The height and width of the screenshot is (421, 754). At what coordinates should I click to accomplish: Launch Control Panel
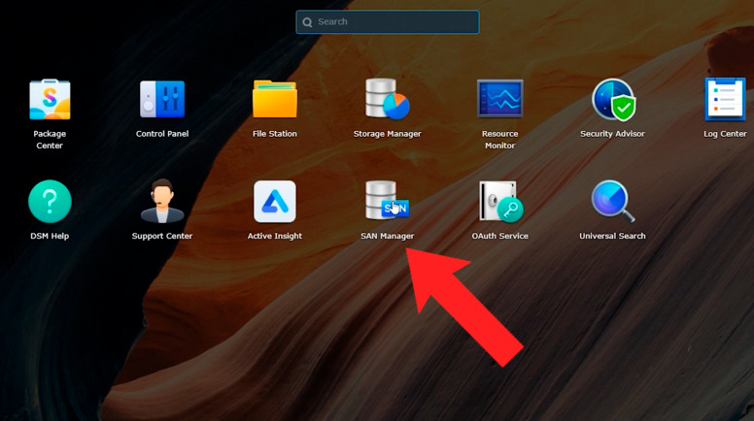point(162,99)
